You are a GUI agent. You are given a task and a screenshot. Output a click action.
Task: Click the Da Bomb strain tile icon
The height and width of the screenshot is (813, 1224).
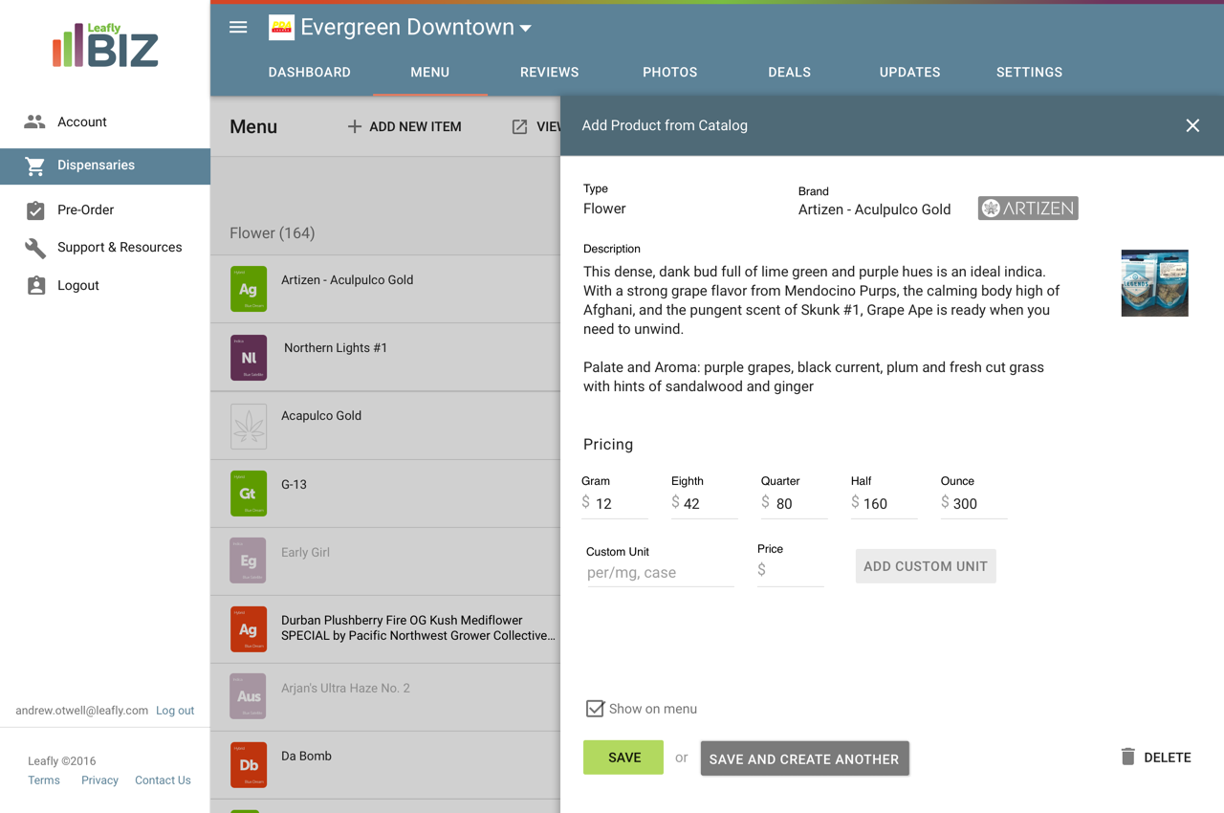click(x=249, y=765)
